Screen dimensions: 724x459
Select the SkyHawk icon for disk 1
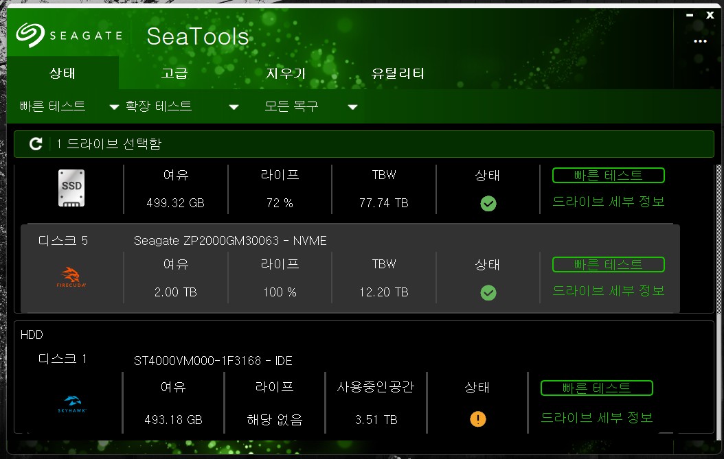click(x=72, y=403)
